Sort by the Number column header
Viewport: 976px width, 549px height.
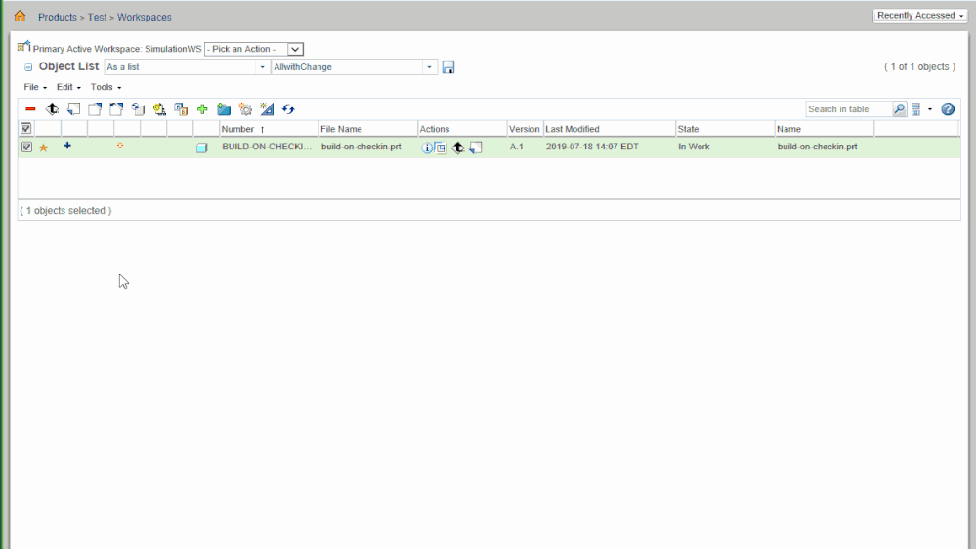269,129
